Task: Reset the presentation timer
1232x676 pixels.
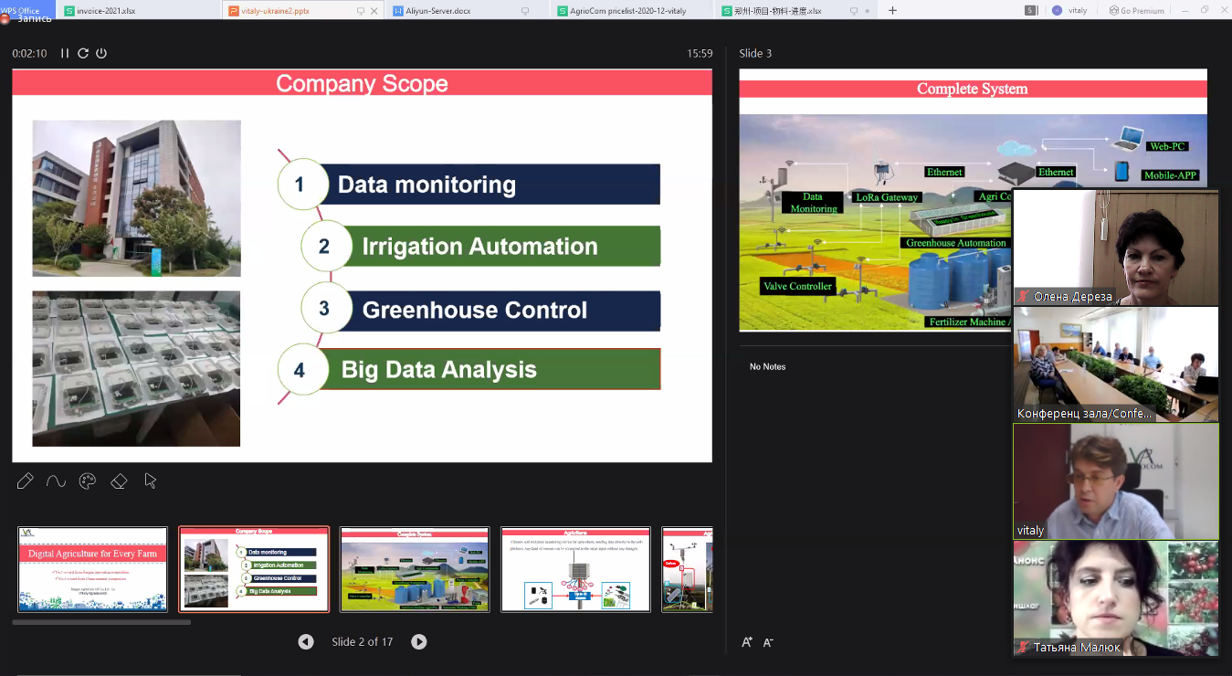Action: 83,53
